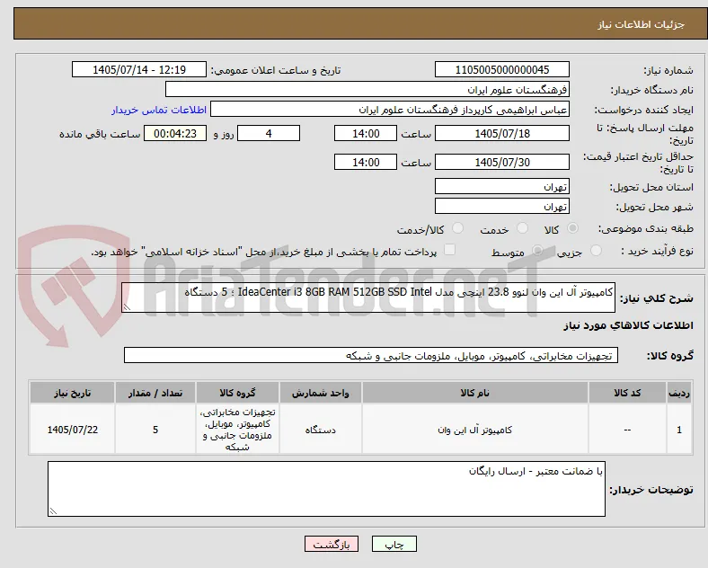This screenshot has width=708, height=568.
Task: Click the response deadline date 1405/07/18
Action: tap(502, 133)
